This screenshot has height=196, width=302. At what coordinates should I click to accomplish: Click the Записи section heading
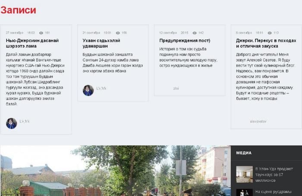(x=18, y=10)
